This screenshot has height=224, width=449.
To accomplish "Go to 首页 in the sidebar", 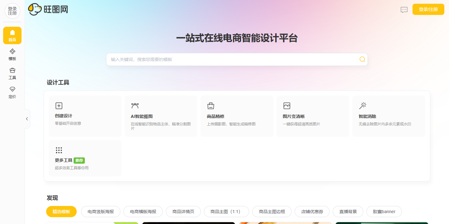I will point(12,35).
